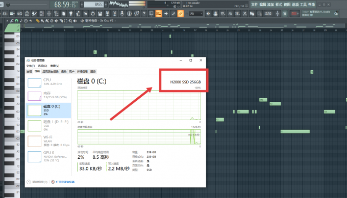347x198 pixels.
Task: Click the pattern selector left arrow
Action: [82, 5]
